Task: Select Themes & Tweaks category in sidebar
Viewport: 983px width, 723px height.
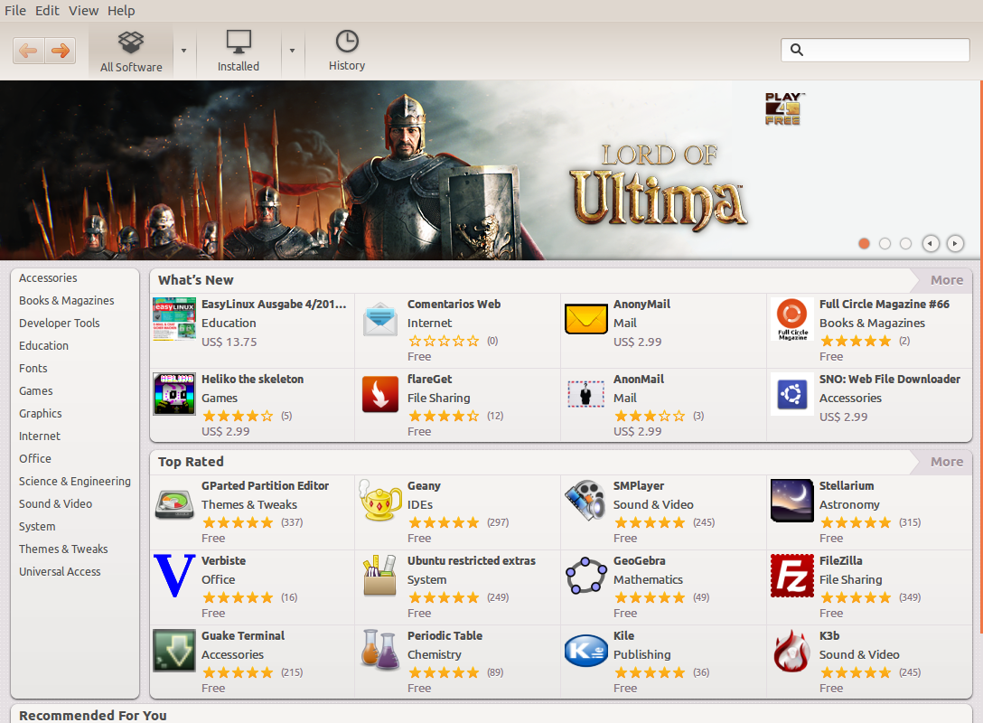Action: coord(63,549)
